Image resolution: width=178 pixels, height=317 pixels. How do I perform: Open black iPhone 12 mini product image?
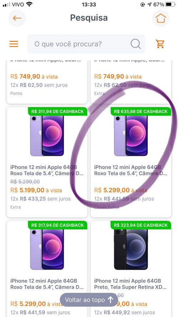pyautogui.click(x=131, y=250)
